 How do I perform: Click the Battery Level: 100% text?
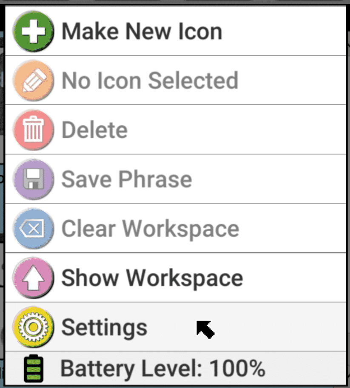coord(163,368)
